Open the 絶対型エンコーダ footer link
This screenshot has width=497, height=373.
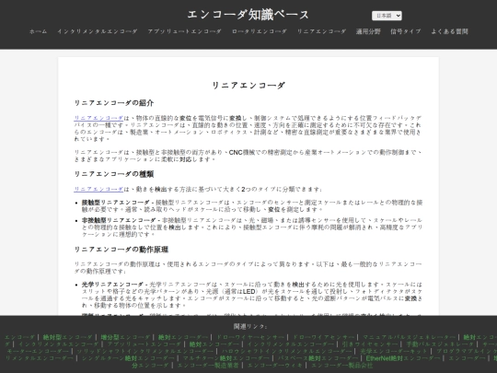(67, 337)
